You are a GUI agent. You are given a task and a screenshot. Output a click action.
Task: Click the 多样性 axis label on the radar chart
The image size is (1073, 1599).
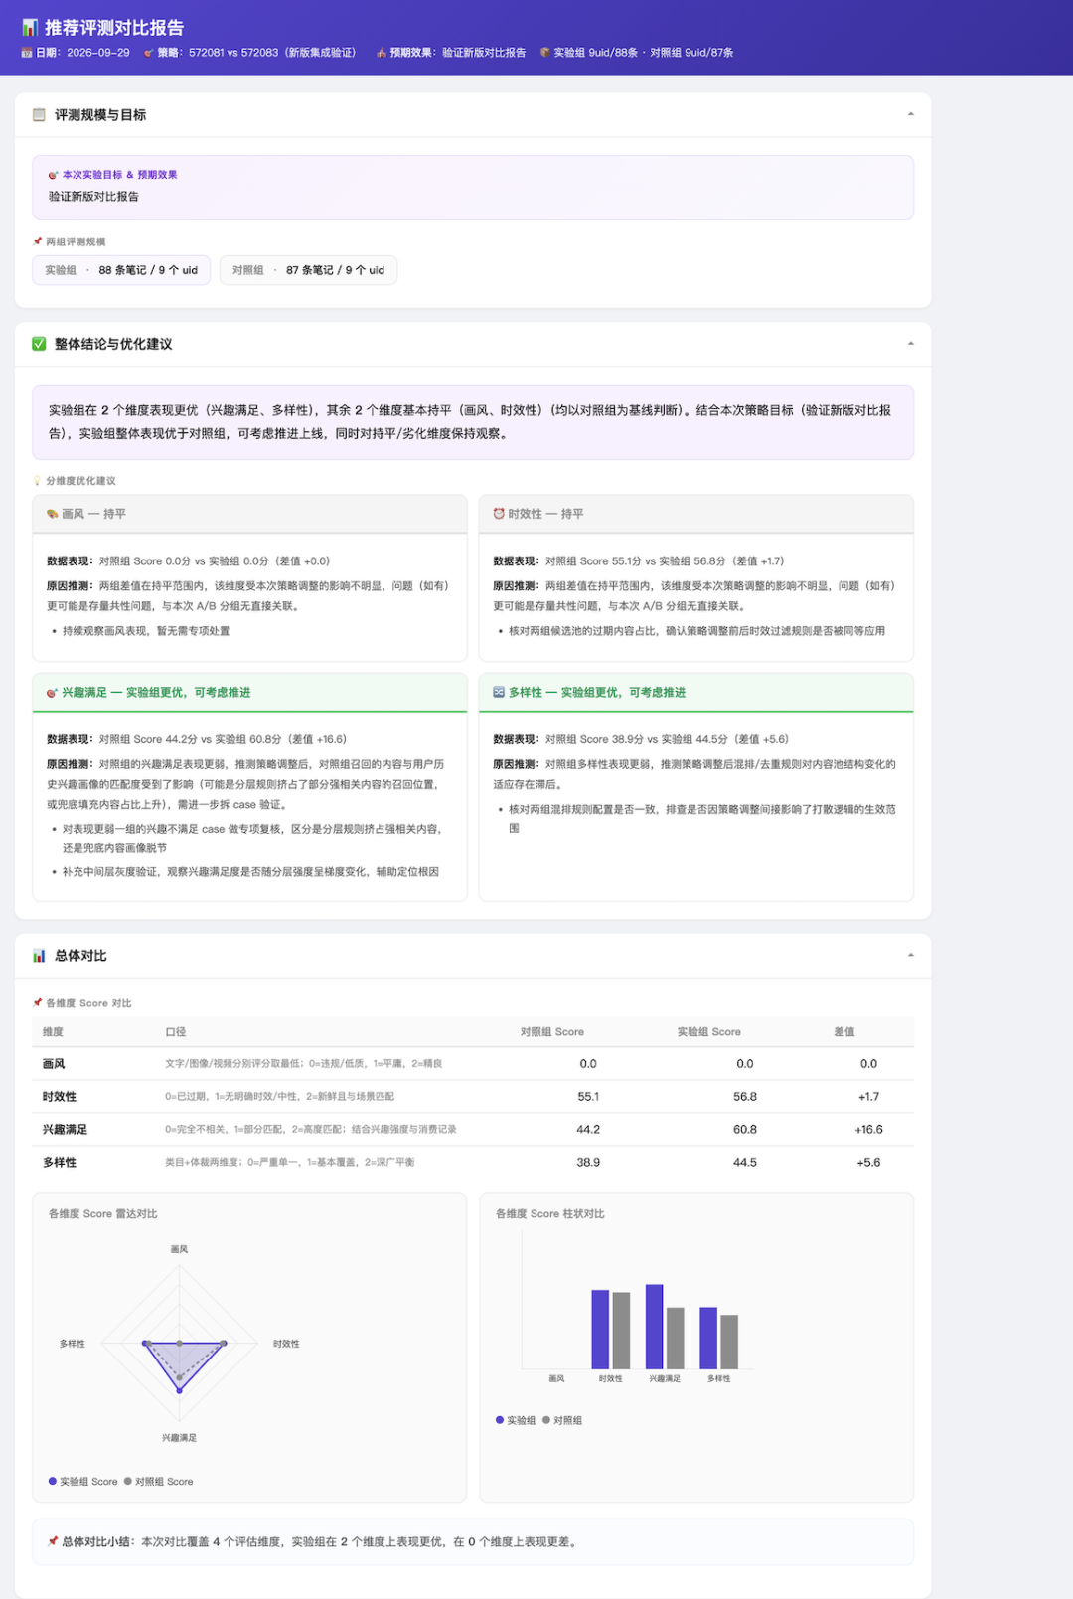(x=73, y=1344)
